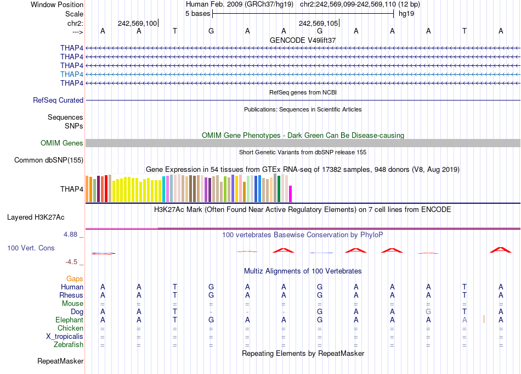The width and height of the screenshot is (521, 374).
Task: Open Common dbSNP(155) track label
Action: point(49,160)
